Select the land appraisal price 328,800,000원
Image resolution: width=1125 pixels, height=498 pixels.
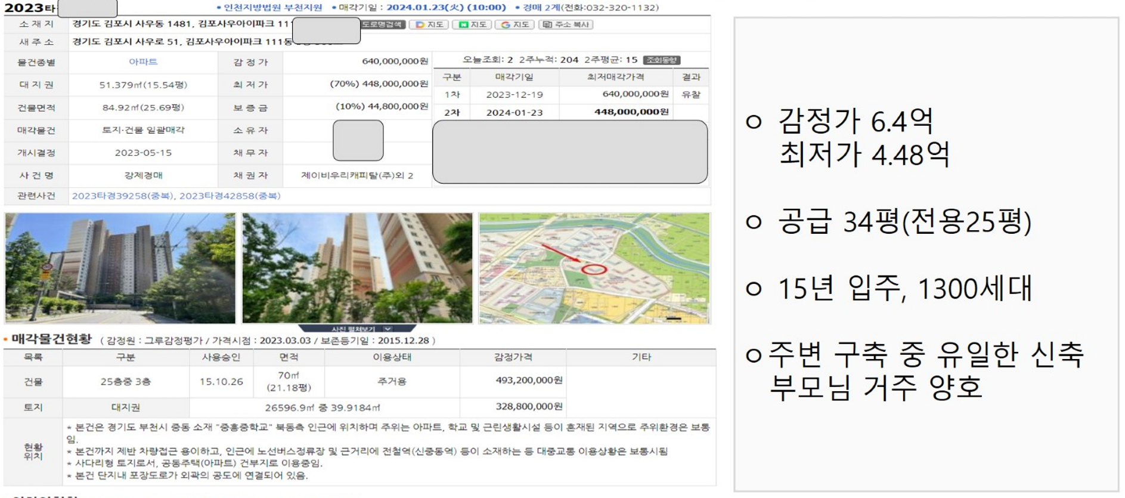[529, 406]
